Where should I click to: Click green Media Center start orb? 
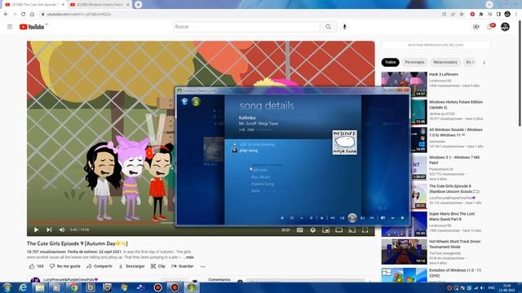point(196,101)
